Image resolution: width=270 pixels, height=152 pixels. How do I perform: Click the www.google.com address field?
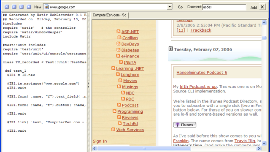(x=108, y=7)
